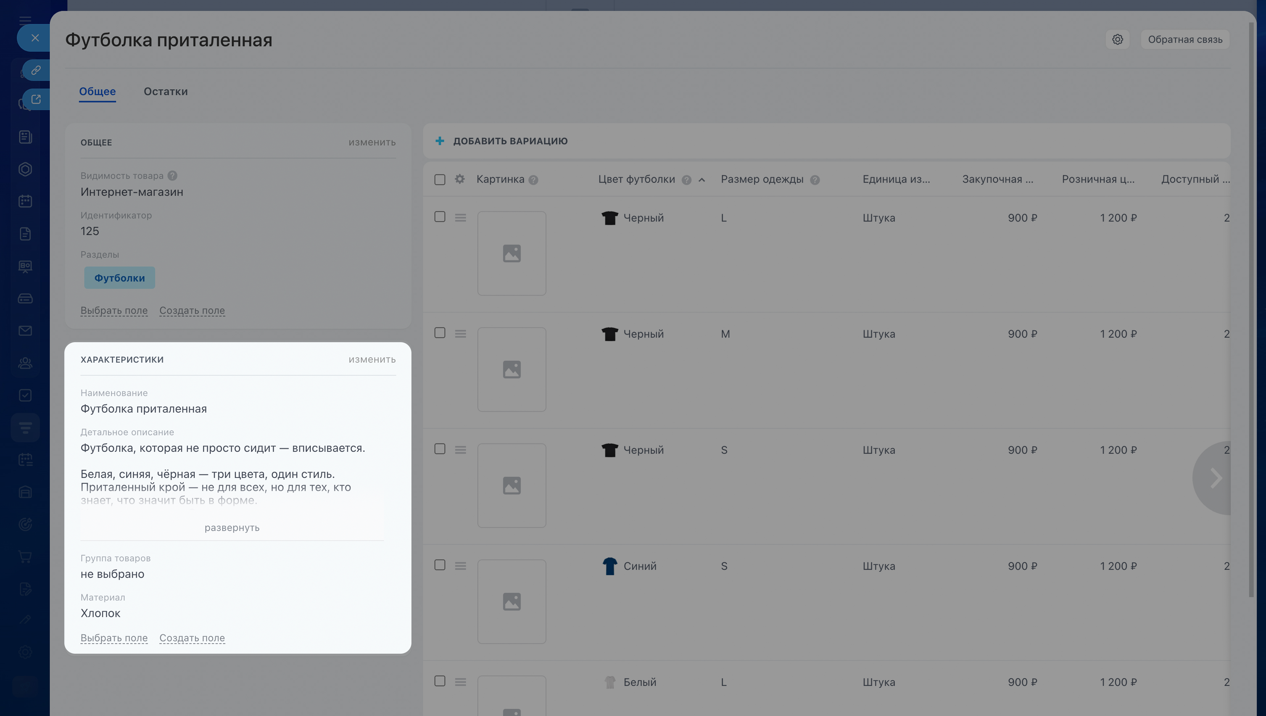Click help icon beside Размер одежды column
Image resolution: width=1266 pixels, height=716 pixels.
(x=815, y=180)
